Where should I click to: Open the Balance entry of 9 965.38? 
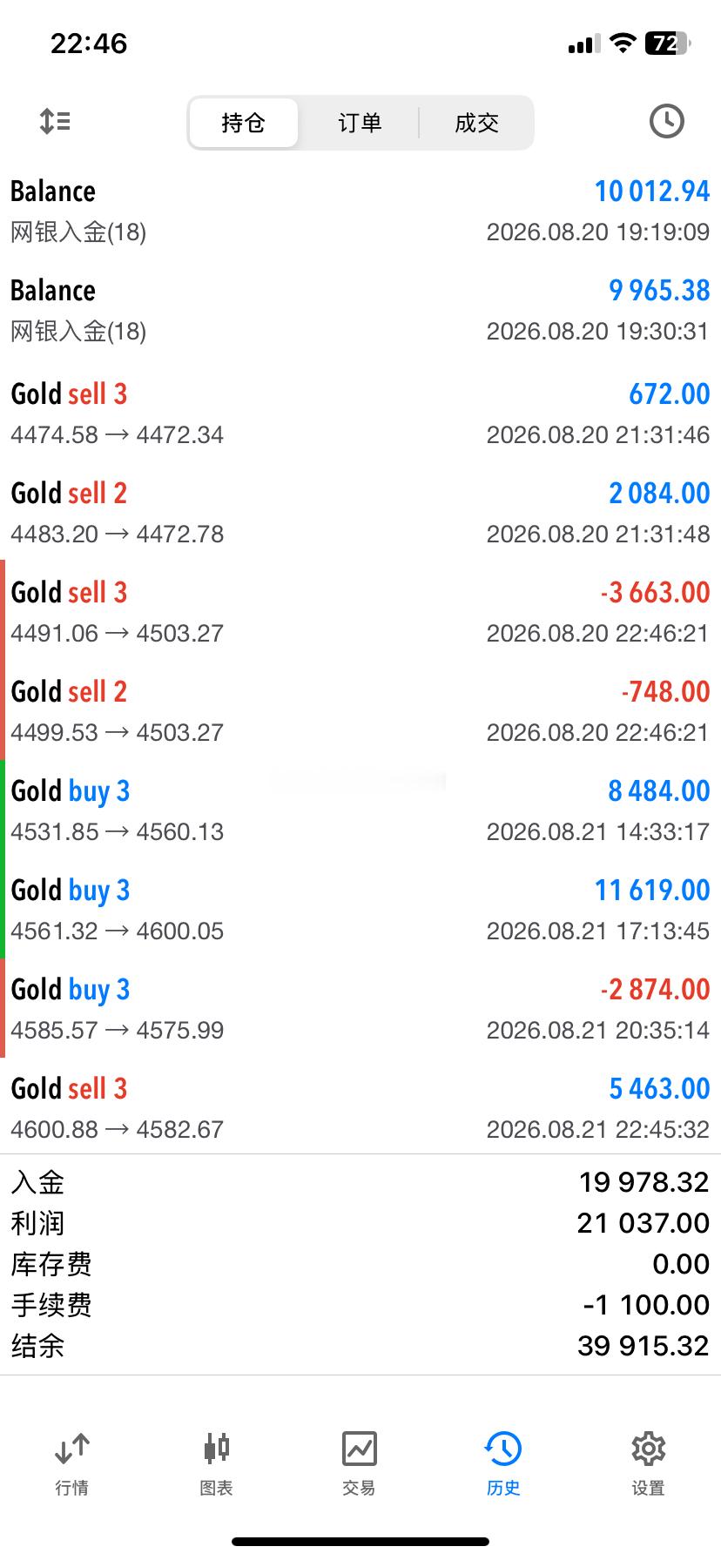(360, 311)
